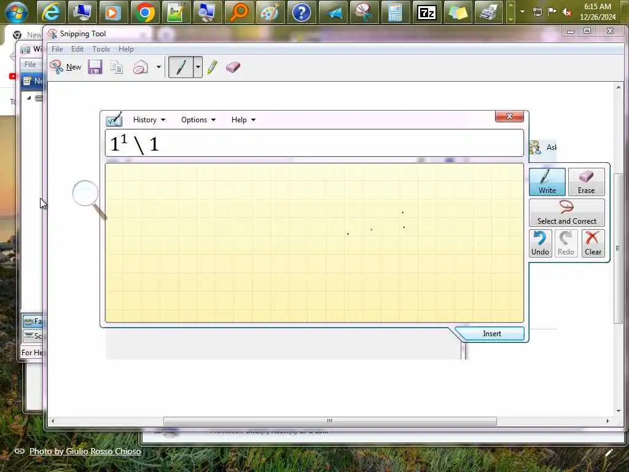This screenshot has width=629, height=472.
Task: Click the vertical scroll down arrow
Action: (x=618, y=411)
